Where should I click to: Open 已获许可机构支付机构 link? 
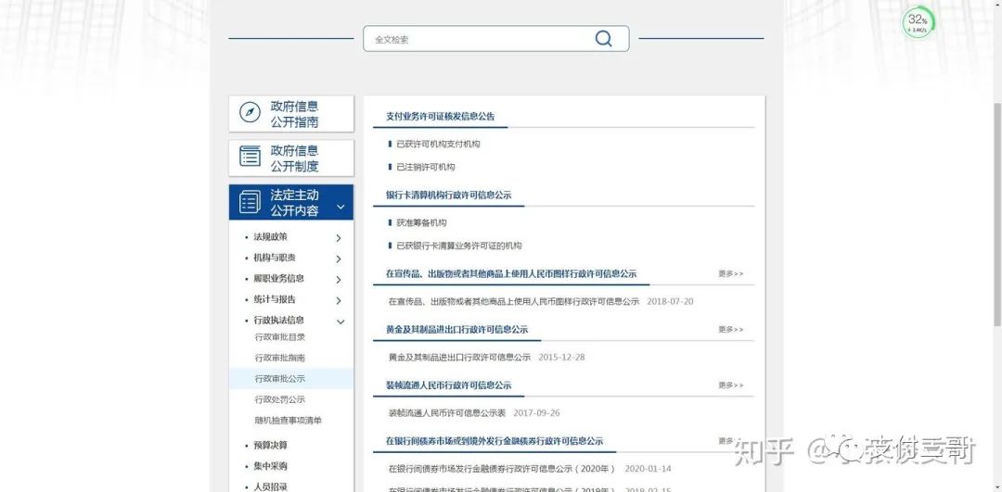coord(438,145)
